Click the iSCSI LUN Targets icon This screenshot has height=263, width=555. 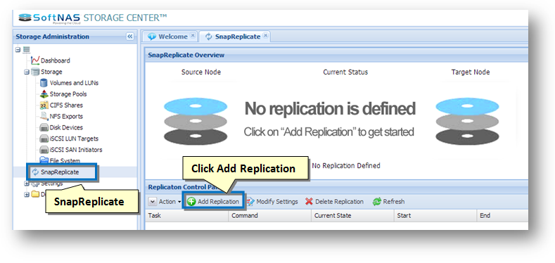click(44, 139)
